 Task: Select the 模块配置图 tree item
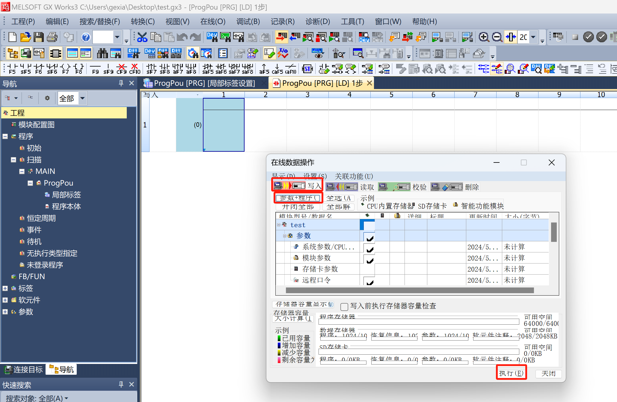tap(36, 125)
